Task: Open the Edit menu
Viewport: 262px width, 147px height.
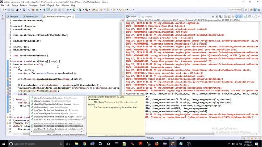Action: coord(8,5)
